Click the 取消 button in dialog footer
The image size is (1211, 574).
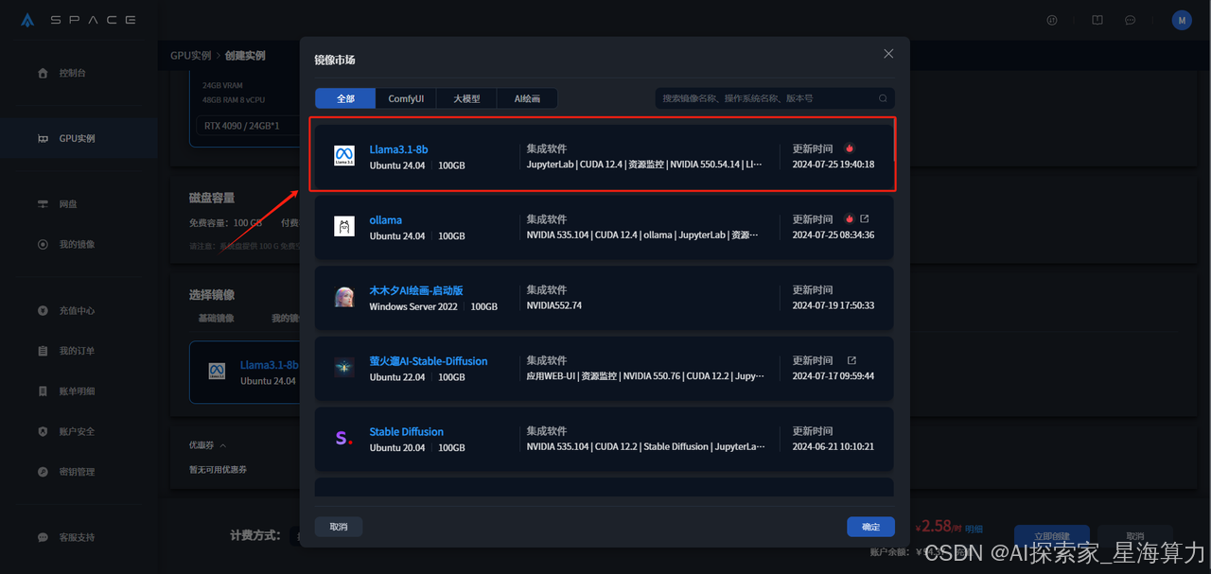(x=339, y=527)
